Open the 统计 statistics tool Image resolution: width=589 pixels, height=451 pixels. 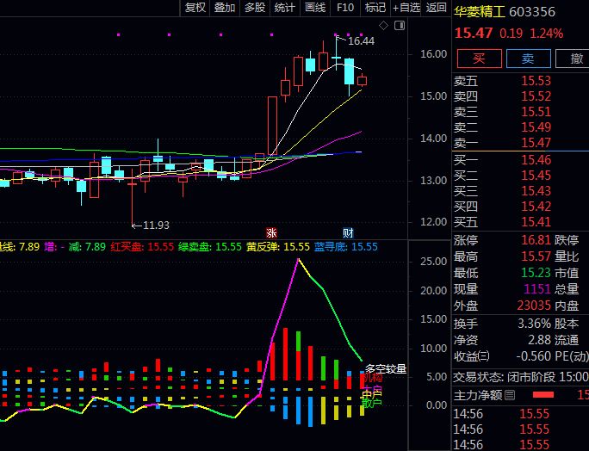tap(284, 8)
